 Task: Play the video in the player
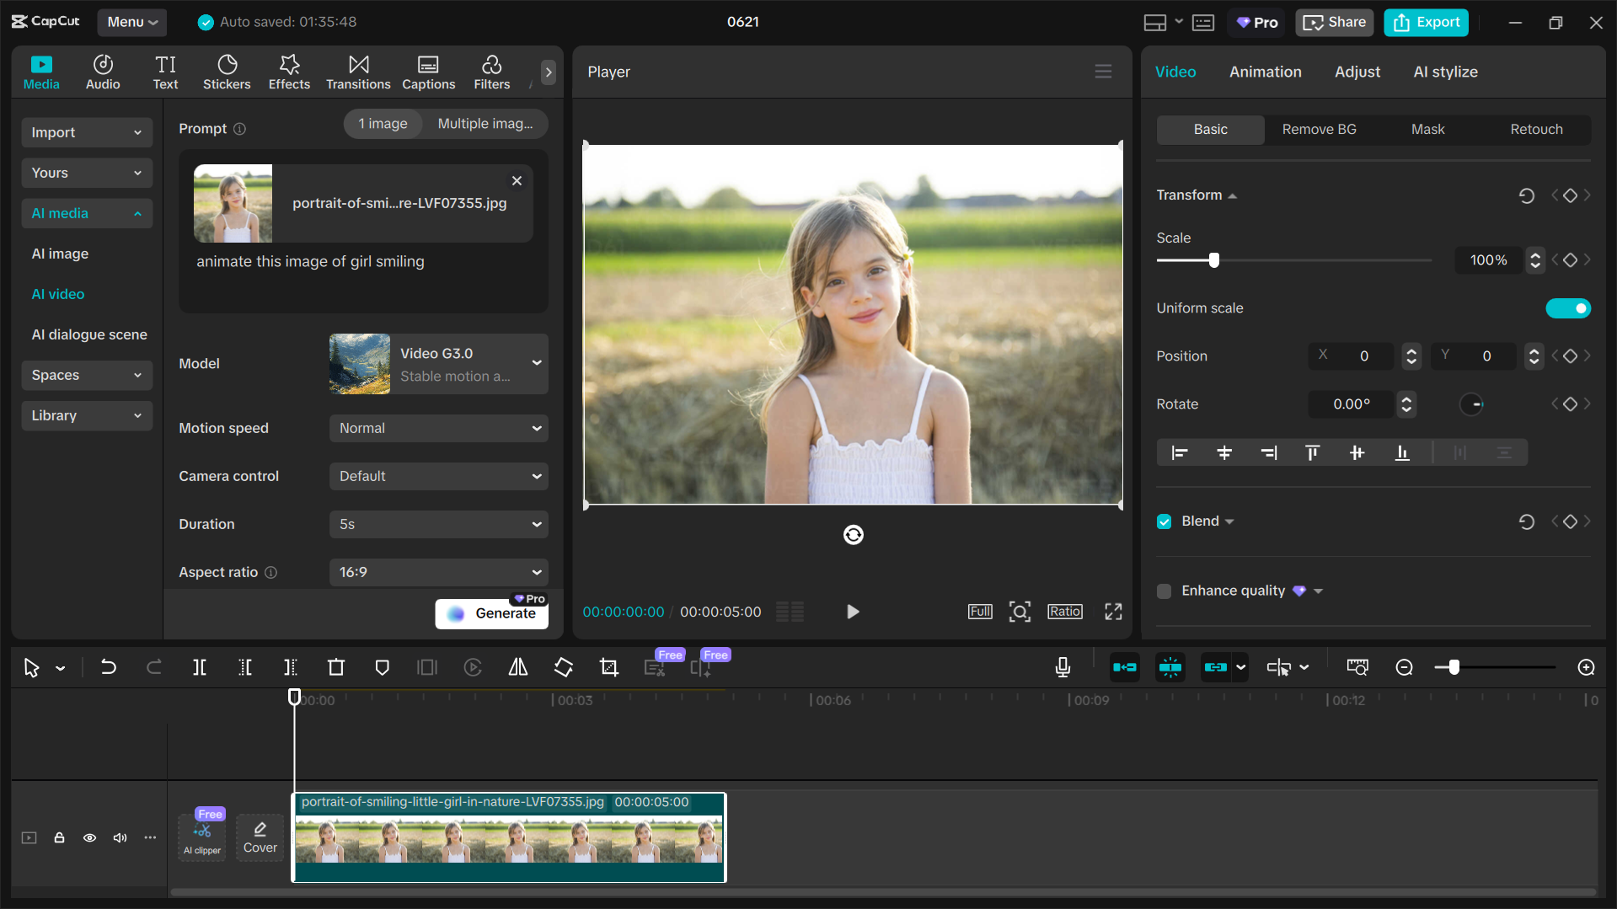click(853, 612)
